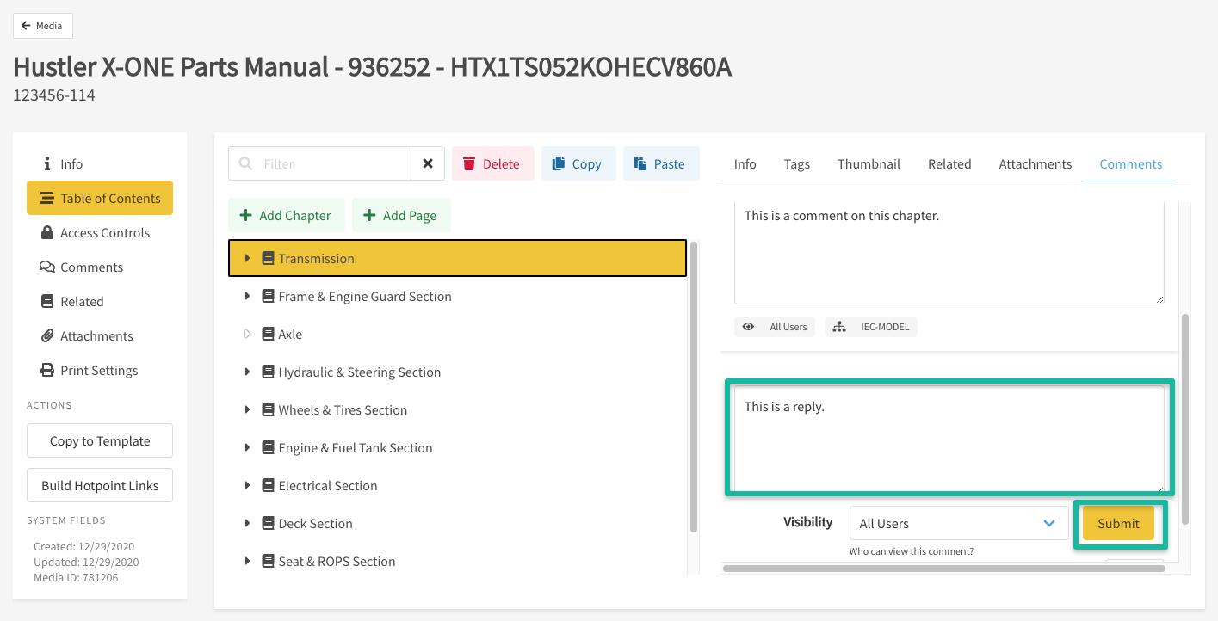Click the Copy button in the toolbar
Screen dimensions: 1218x621
(578, 163)
